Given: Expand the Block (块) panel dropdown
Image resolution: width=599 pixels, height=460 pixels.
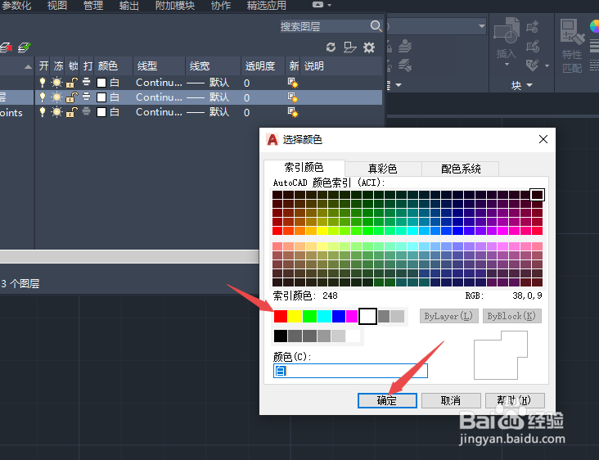Looking at the screenshot, I should 529,85.
